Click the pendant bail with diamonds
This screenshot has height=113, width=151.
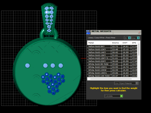tap(49, 19)
